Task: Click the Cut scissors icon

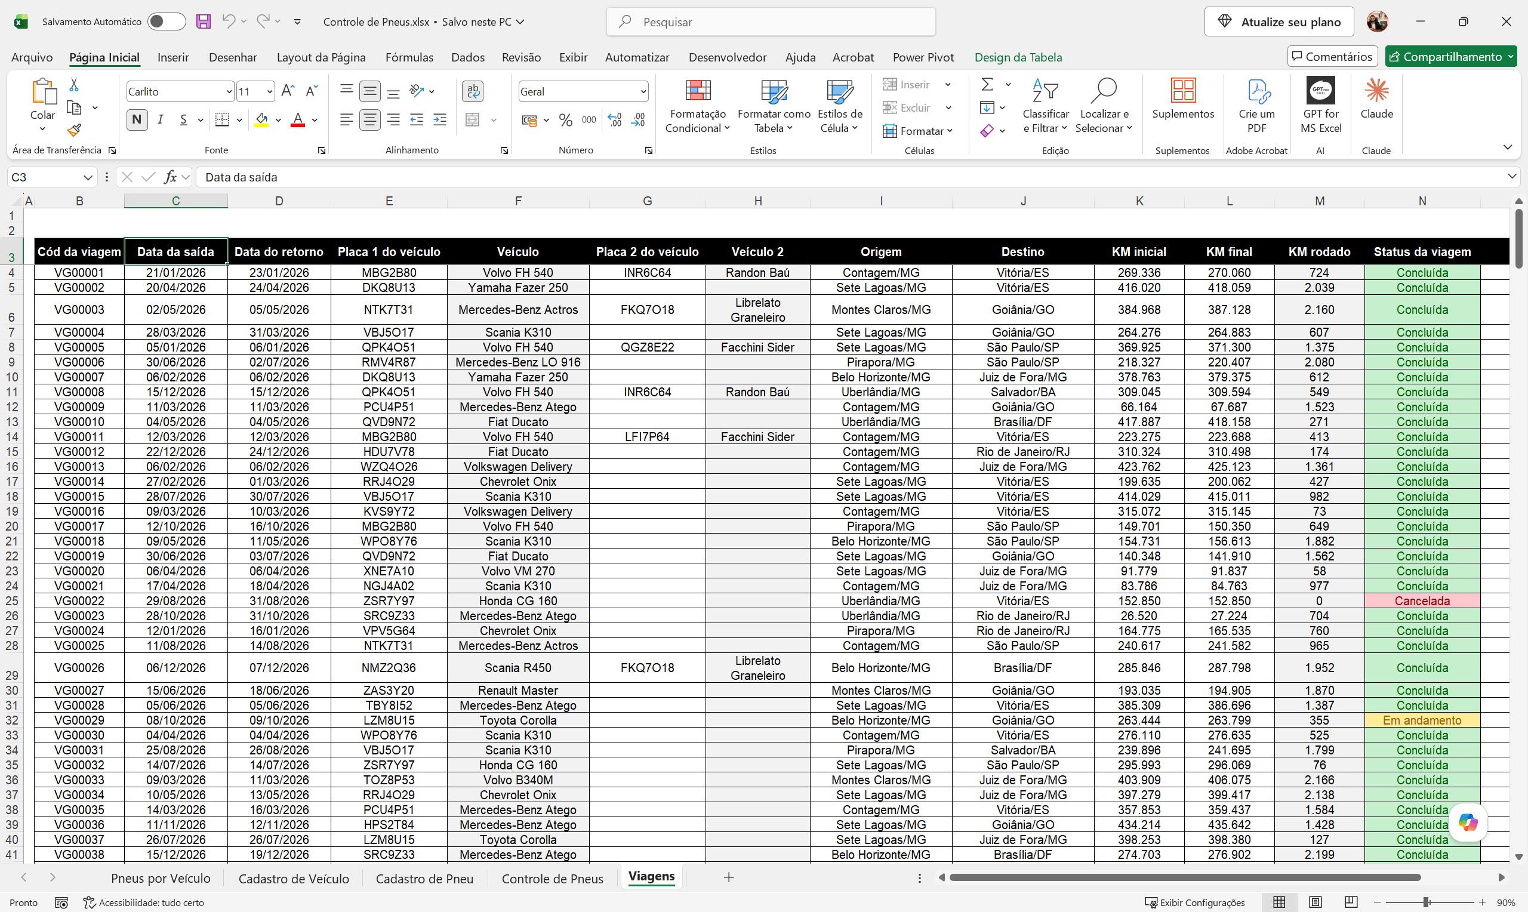Action: click(74, 84)
